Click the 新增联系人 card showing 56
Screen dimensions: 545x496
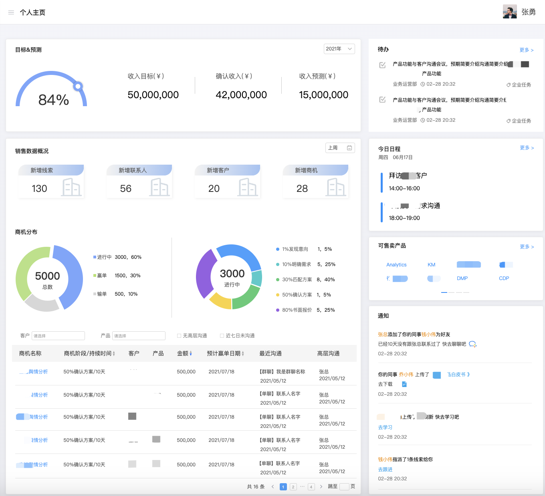tap(139, 181)
